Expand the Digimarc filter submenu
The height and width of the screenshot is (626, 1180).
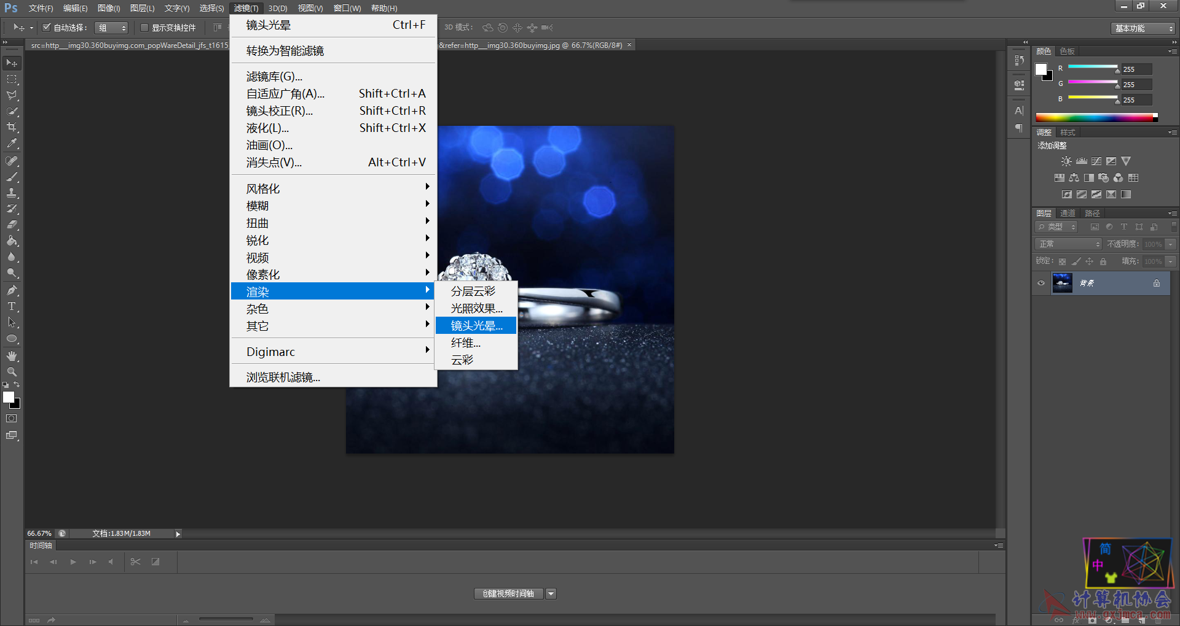pyautogui.click(x=334, y=352)
